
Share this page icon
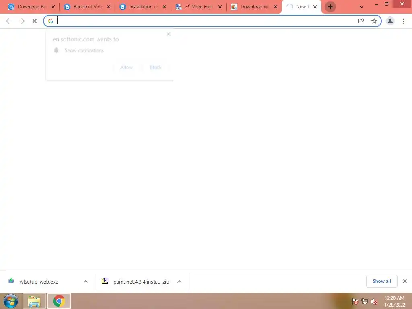[x=361, y=21]
